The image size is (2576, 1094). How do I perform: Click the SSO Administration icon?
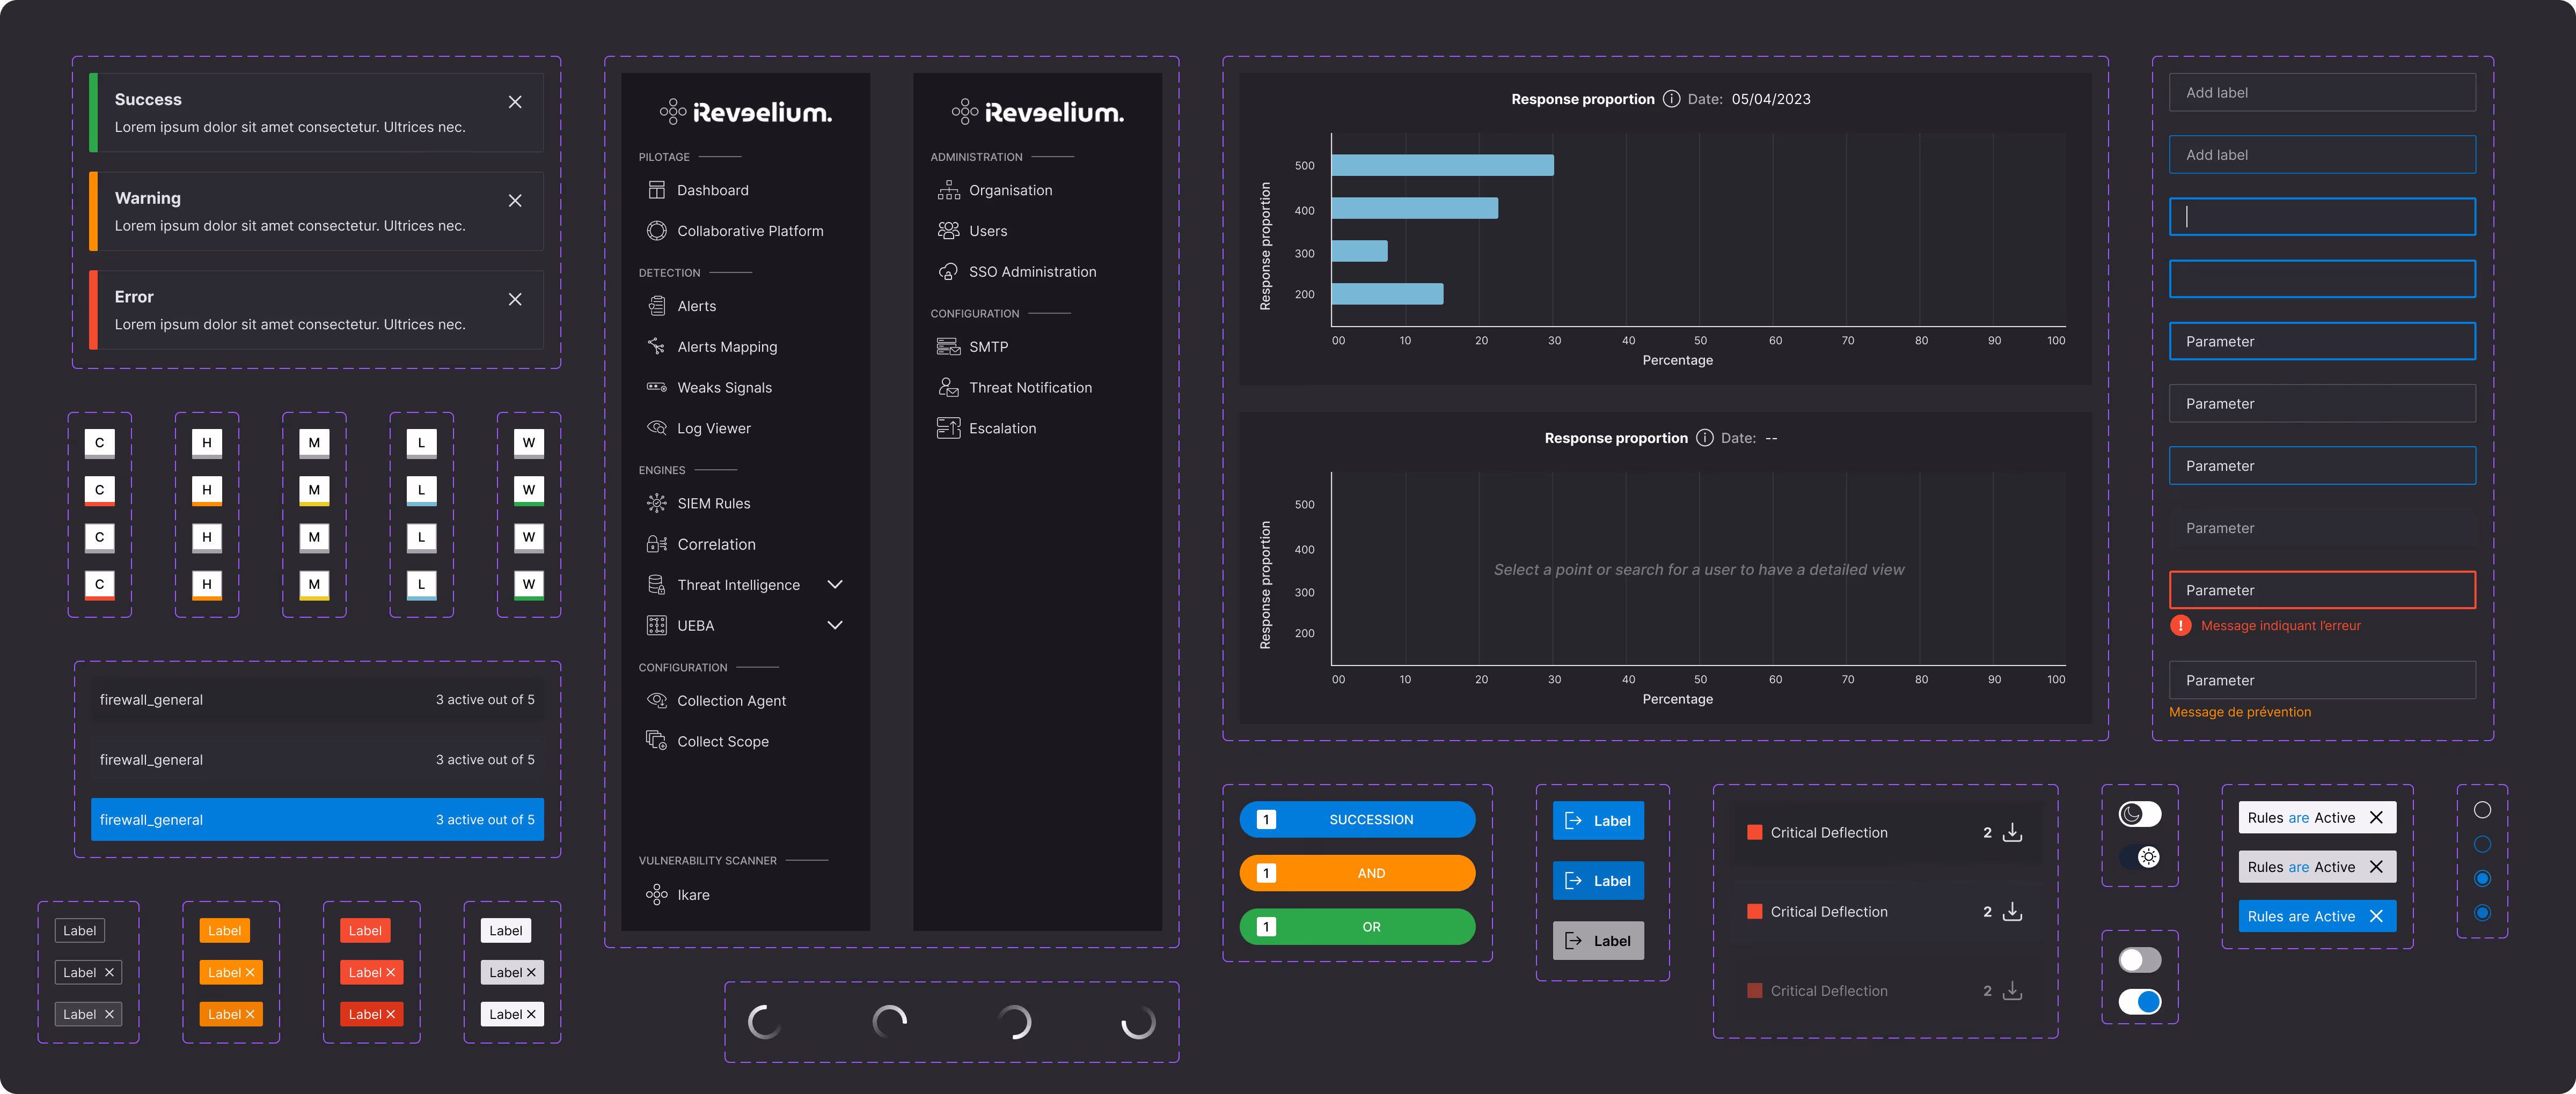tap(948, 272)
